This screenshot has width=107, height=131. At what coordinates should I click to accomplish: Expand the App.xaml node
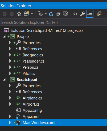click(10, 116)
